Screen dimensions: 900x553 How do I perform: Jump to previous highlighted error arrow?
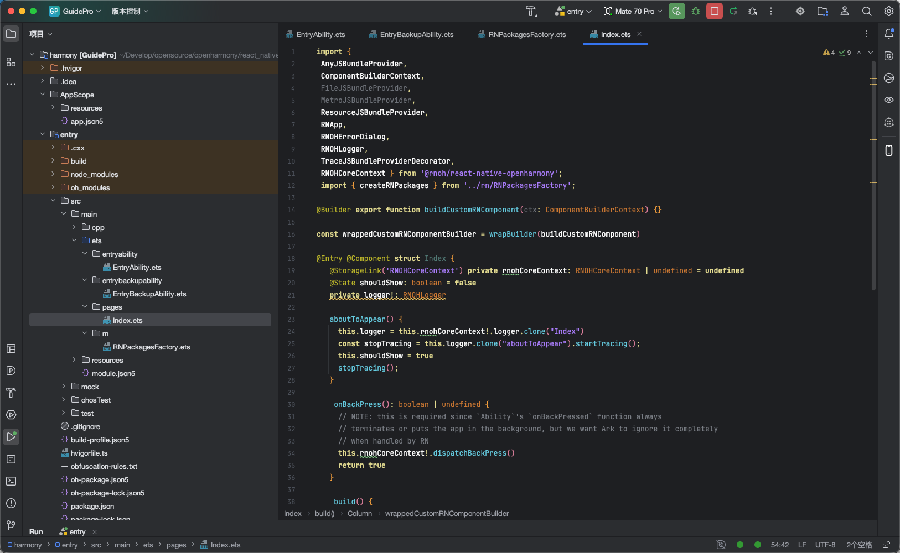tap(859, 53)
